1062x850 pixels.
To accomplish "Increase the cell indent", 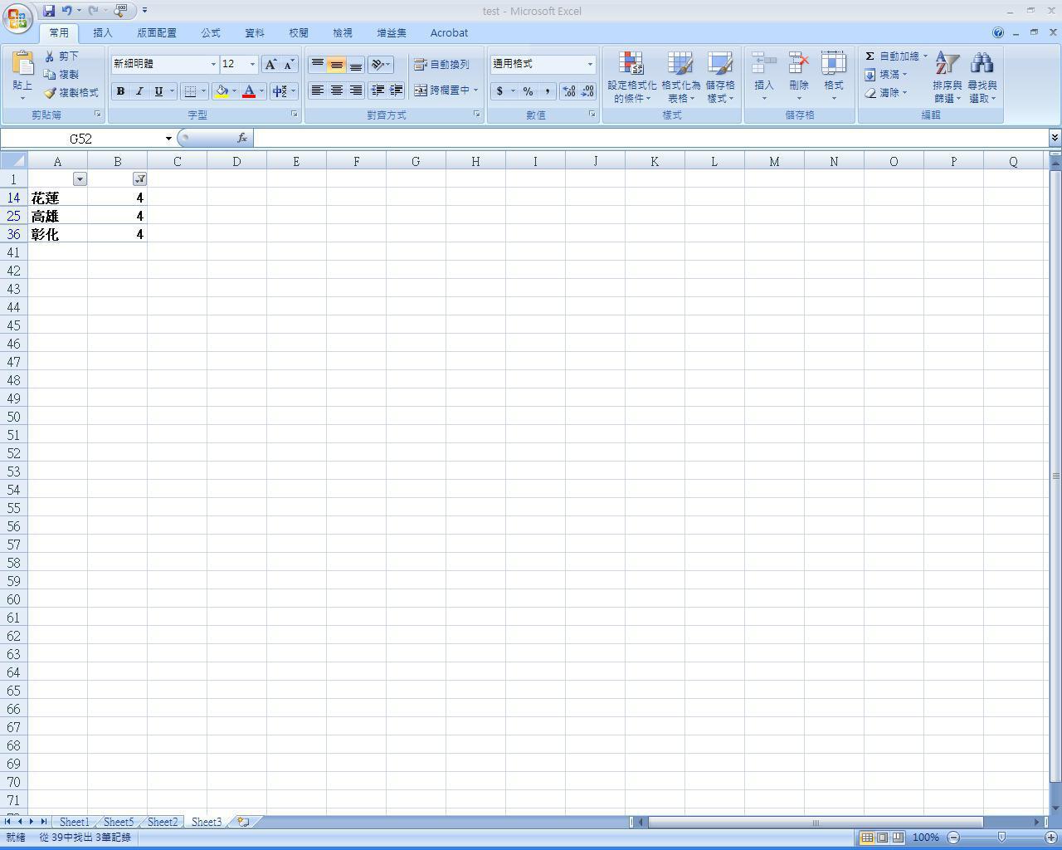I will point(397,90).
